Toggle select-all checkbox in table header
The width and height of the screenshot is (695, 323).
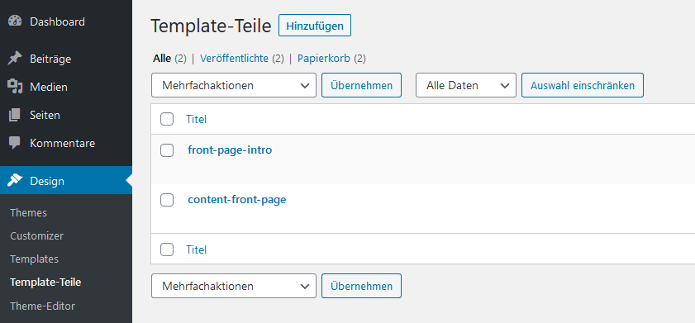tap(167, 119)
